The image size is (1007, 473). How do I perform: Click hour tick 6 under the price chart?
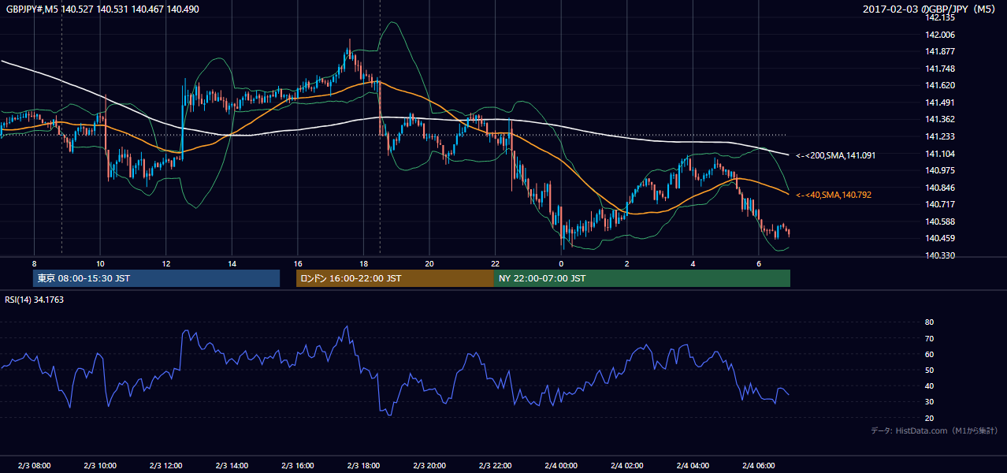click(758, 263)
